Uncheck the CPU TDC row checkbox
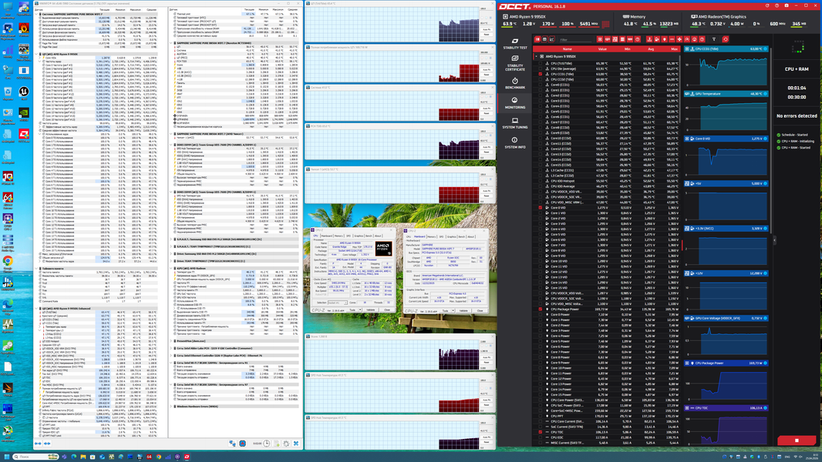822x462 pixels. 541,432
